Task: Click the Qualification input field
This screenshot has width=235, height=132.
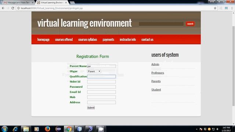Action: 101,77
